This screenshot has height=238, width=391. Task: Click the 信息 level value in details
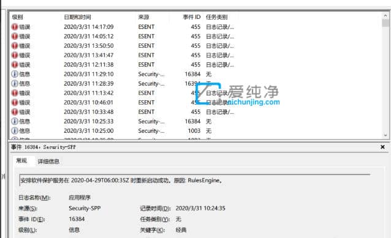tap(74, 230)
